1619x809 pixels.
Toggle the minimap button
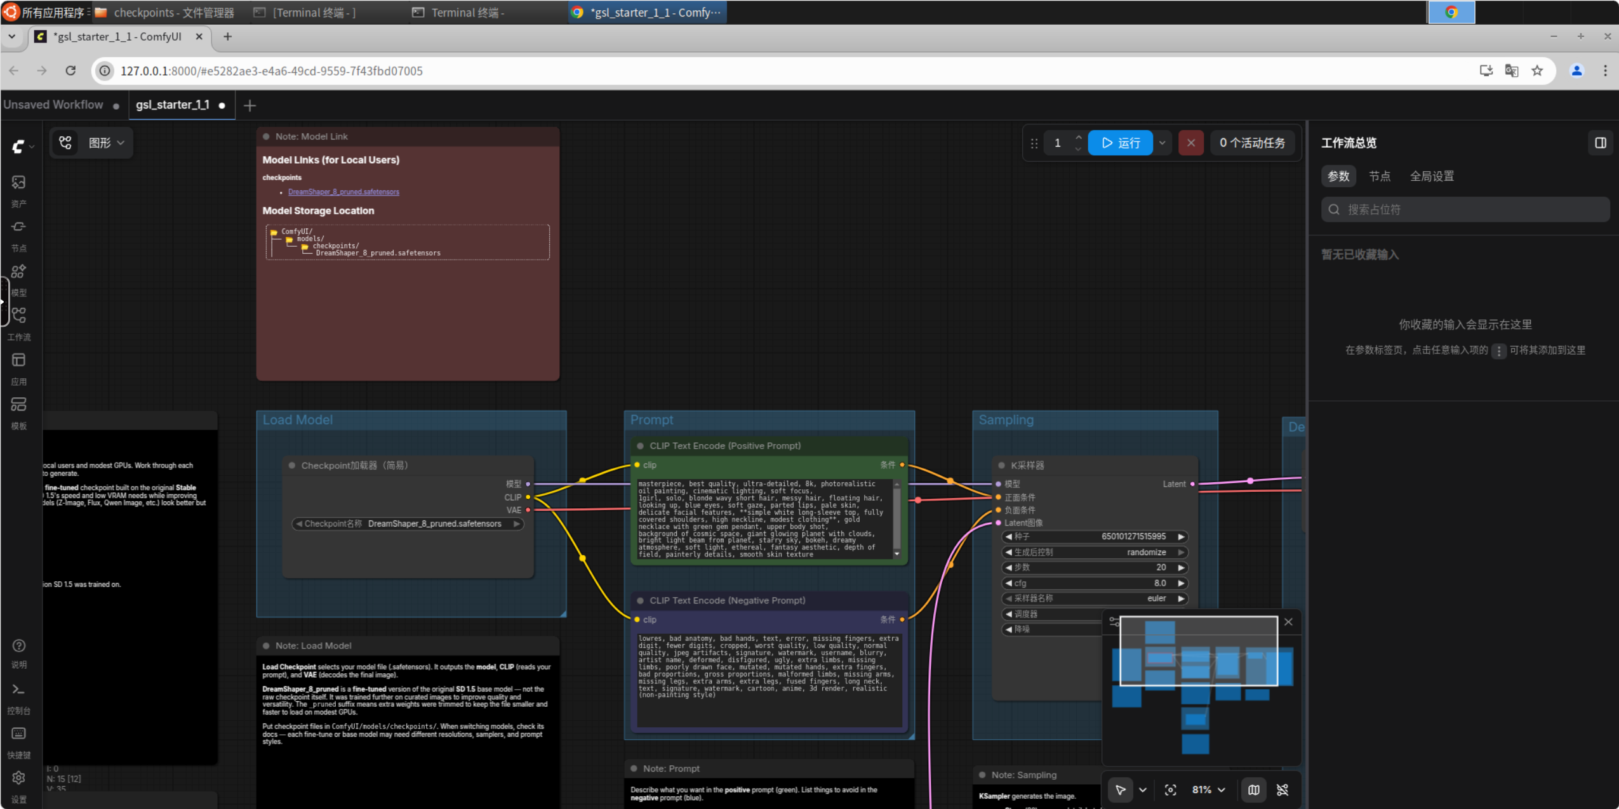1253,790
